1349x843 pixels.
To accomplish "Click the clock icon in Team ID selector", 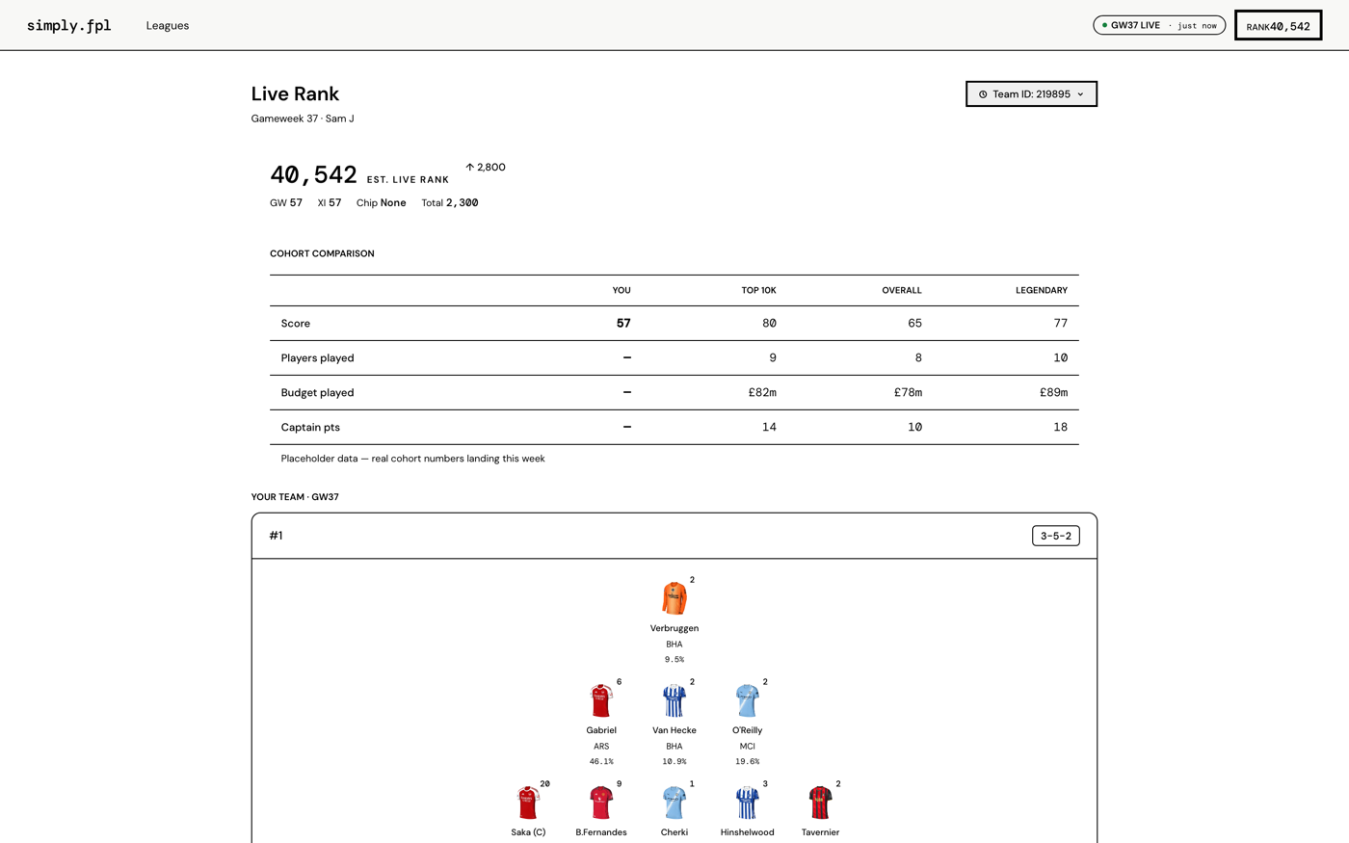I will pos(983,94).
